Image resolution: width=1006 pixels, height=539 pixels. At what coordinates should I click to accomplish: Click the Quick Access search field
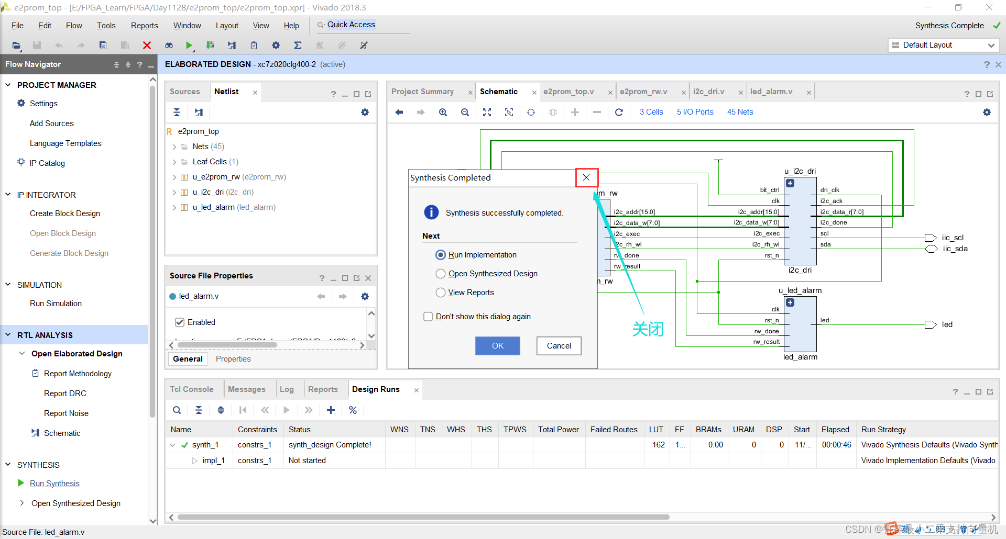tap(363, 25)
